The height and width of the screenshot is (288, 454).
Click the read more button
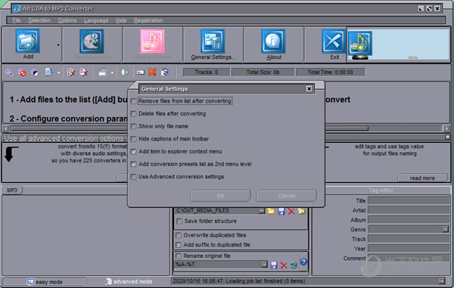click(422, 178)
